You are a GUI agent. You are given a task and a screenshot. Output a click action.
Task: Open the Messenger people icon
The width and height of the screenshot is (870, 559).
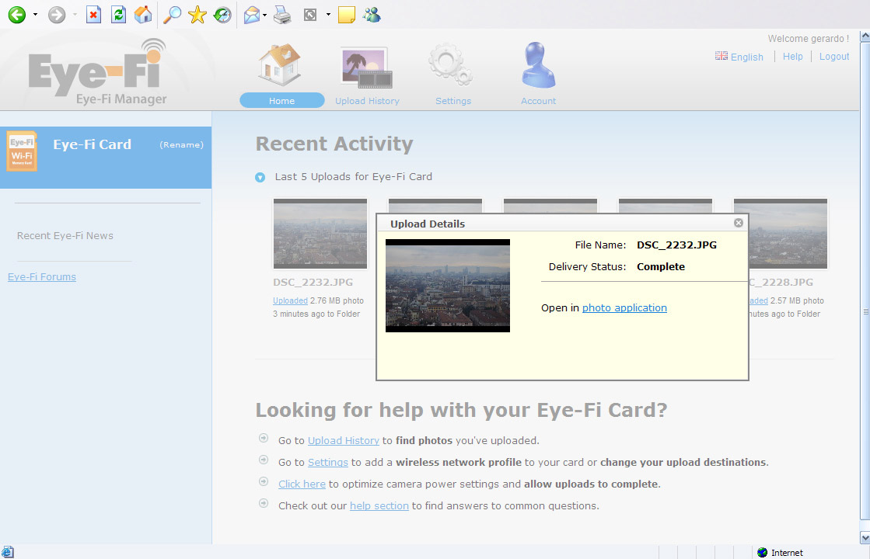coord(372,15)
